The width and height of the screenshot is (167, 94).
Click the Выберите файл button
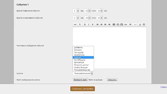[80, 80]
